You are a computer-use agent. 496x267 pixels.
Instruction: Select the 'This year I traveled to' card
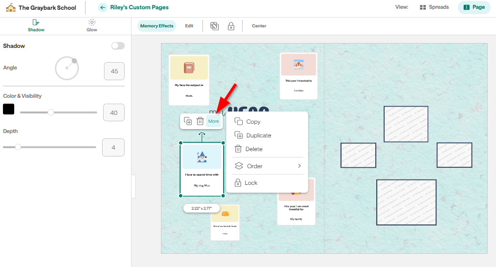(x=299, y=76)
